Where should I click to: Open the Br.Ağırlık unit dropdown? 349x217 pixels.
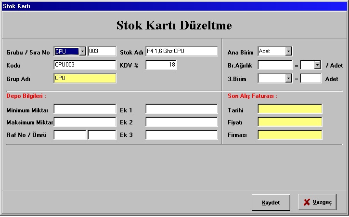(x=317, y=65)
